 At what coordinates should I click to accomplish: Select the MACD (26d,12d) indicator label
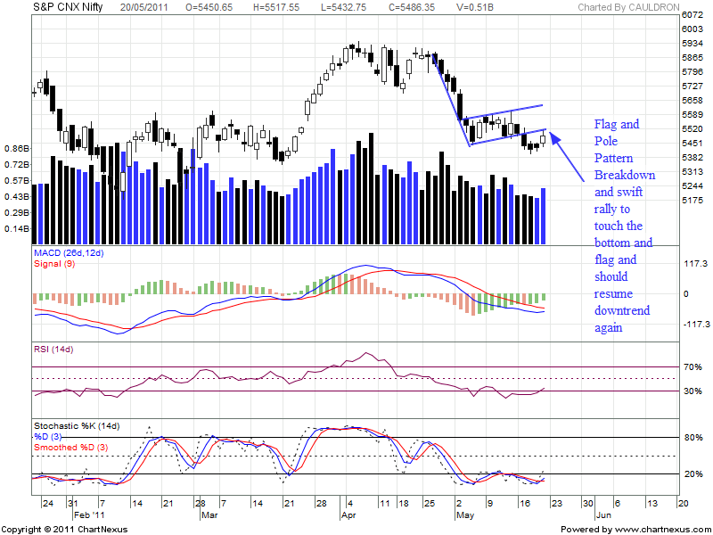pos(68,255)
